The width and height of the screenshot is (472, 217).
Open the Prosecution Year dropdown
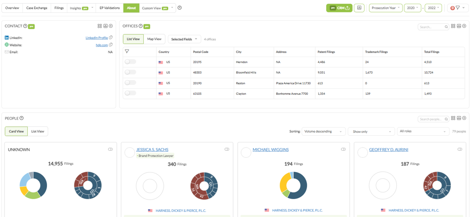[x=386, y=8]
